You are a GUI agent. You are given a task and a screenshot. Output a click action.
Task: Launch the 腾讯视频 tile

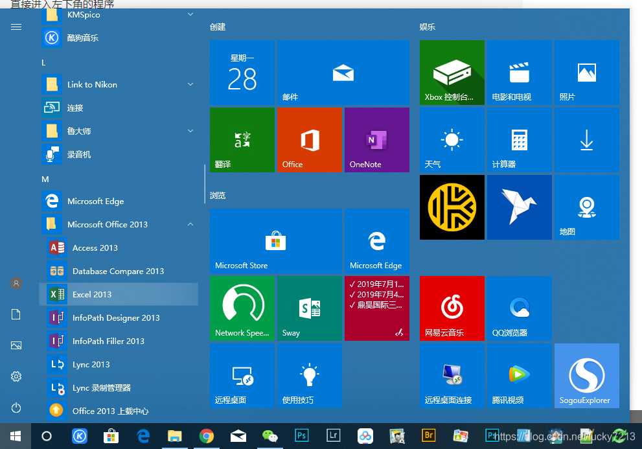coord(519,376)
